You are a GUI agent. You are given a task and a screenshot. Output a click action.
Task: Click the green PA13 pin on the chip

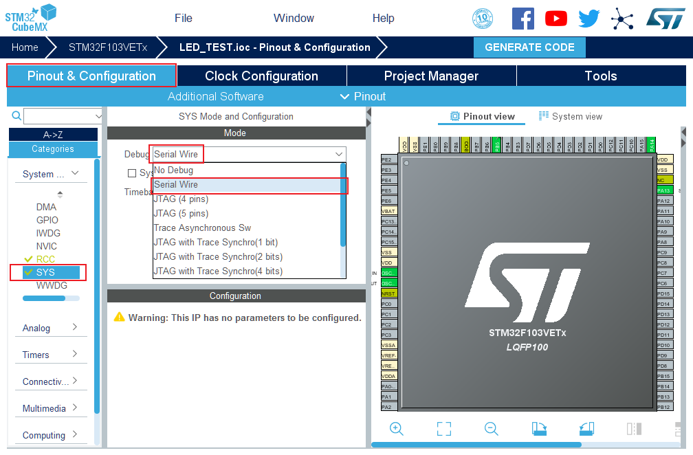665,190
